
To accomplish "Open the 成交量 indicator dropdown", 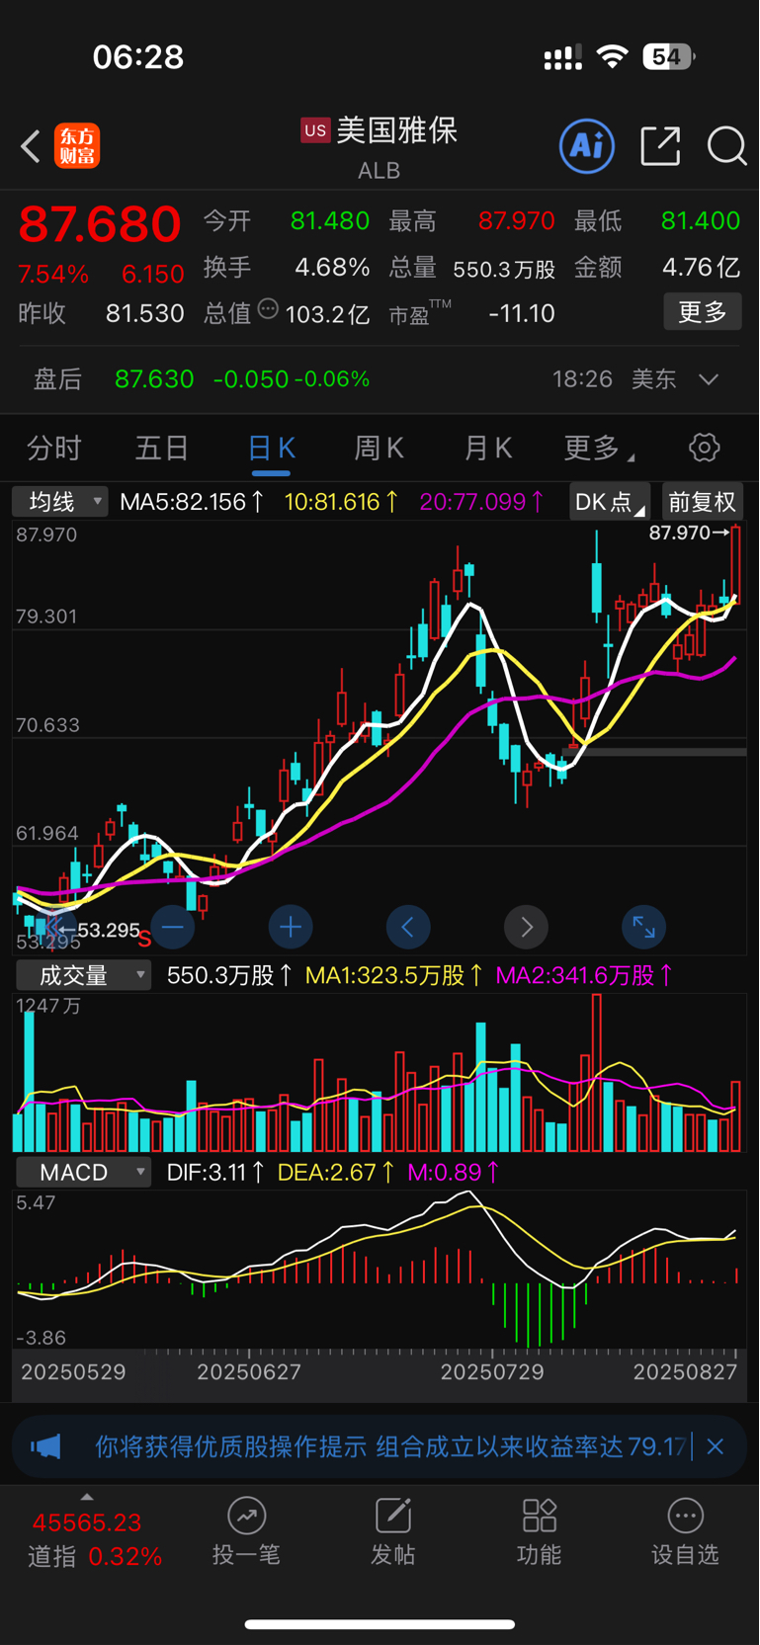I will tap(83, 975).
